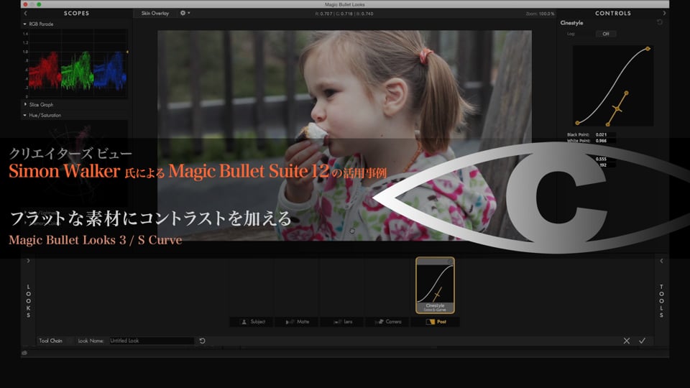Grab the S-curve contrast center handle

click(617, 108)
